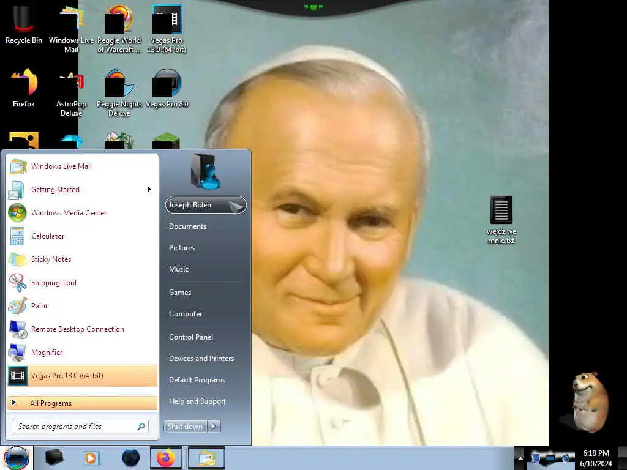Open Calculator from Start menu
Viewport: 627px width, 470px height.
[x=83, y=236]
